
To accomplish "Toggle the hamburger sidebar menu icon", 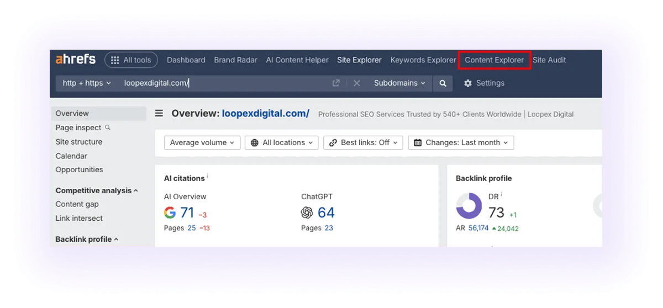I will (159, 114).
